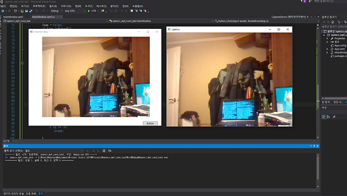
Task: Open the start button dropdown arrow
Action: pyautogui.click(x=98, y=11)
